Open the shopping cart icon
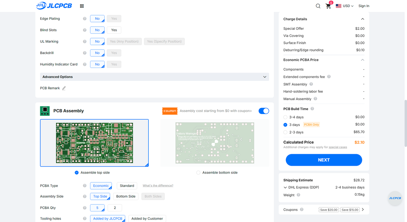This screenshot has height=222, width=407. pos(328,6)
